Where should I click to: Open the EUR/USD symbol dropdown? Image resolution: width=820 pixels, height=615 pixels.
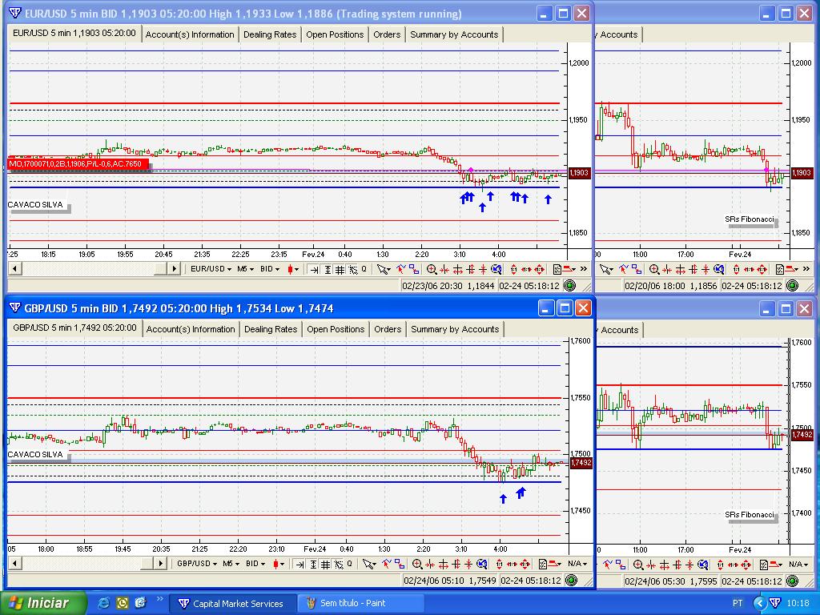coord(211,269)
